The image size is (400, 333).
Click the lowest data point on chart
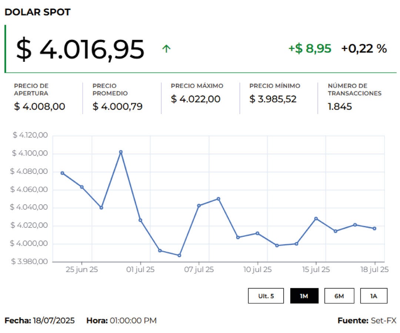pyautogui.click(x=179, y=255)
